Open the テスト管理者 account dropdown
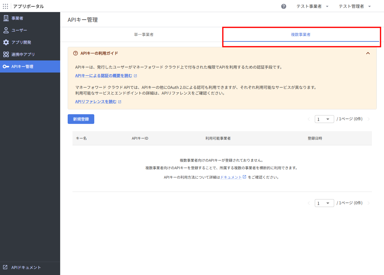Image resolution: width=384 pixels, height=275 pixels. point(355,6)
